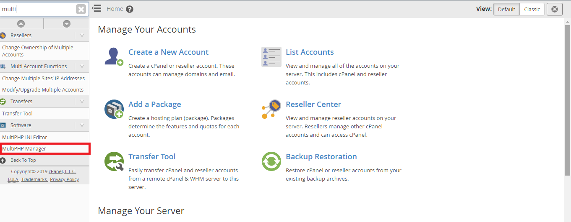Click the down arrow navigation button in sidebar
This screenshot has height=222, width=571.
pyautogui.click(x=67, y=24)
